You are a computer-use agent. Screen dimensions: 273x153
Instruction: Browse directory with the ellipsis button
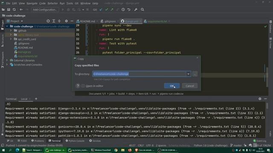click(x=195, y=74)
